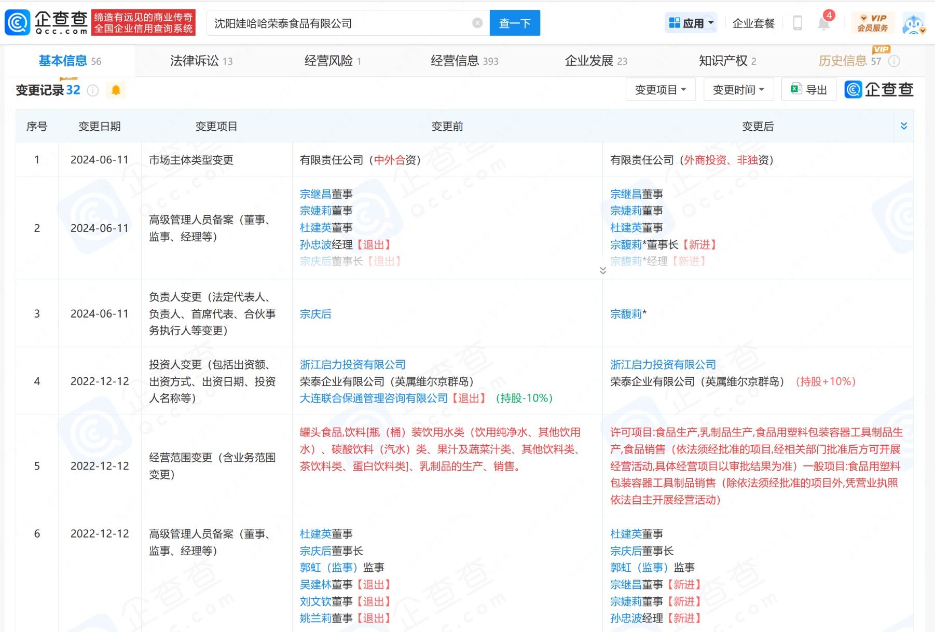Screen dimensions: 935x632
Task: Switch to 经营风险 tab
Action: point(333,61)
